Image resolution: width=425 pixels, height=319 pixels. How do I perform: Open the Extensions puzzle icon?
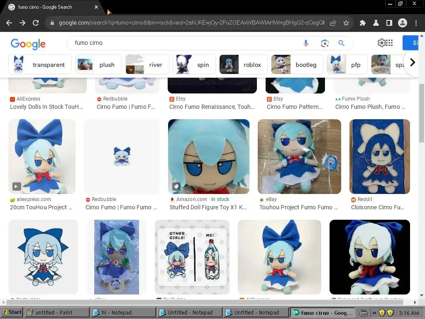click(x=362, y=23)
